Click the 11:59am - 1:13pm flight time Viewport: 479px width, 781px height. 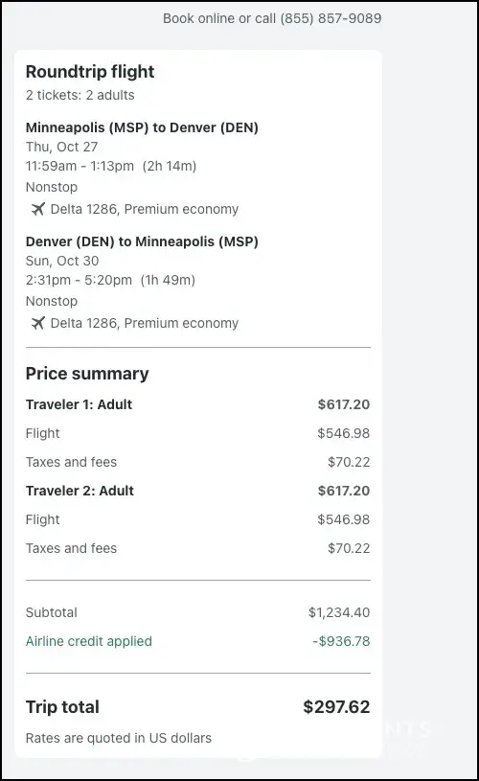point(80,166)
